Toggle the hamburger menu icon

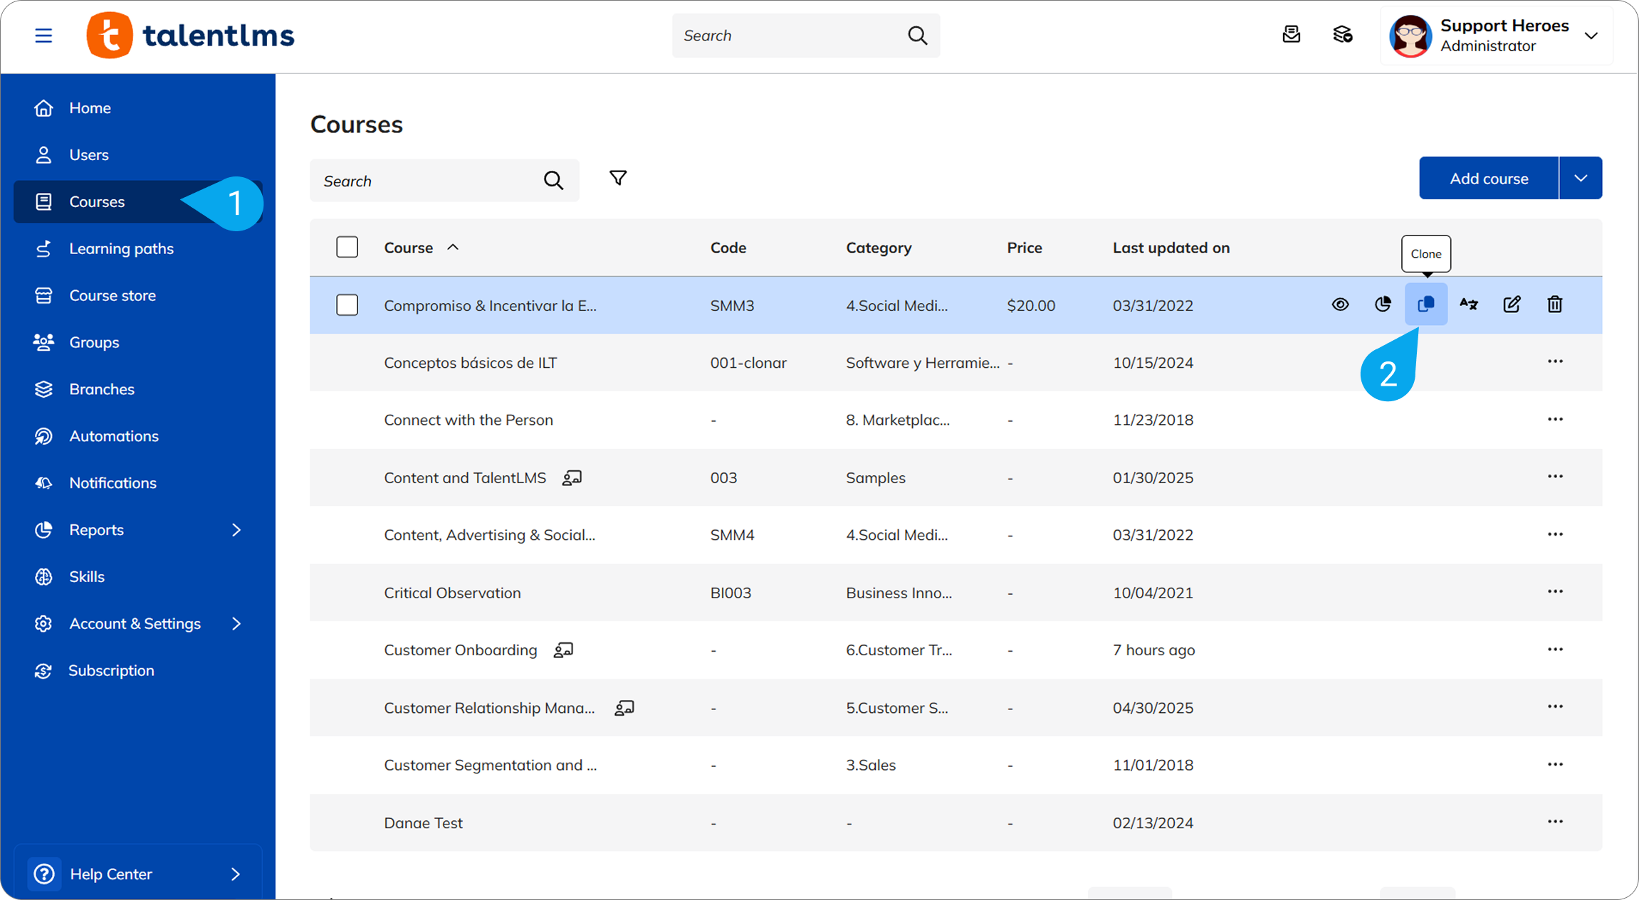tap(43, 36)
